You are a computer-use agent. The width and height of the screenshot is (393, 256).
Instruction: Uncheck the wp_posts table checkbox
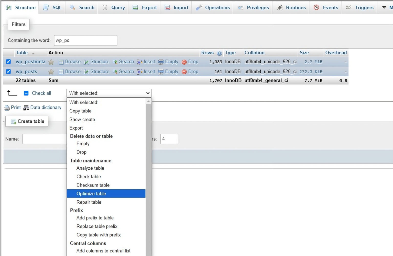tap(8, 72)
